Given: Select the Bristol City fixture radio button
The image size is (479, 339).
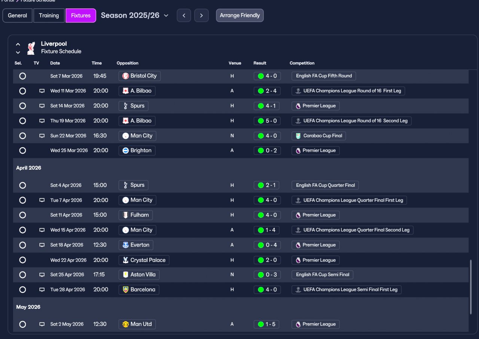Looking at the screenshot, I should (x=22, y=76).
